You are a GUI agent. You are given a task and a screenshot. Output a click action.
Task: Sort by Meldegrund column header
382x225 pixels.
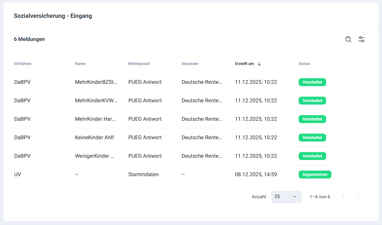coord(139,64)
